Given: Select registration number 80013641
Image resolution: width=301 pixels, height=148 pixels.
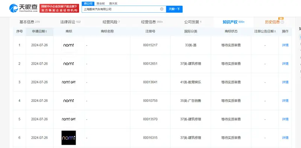Looking at the screenshot, I should coord(150,82).
